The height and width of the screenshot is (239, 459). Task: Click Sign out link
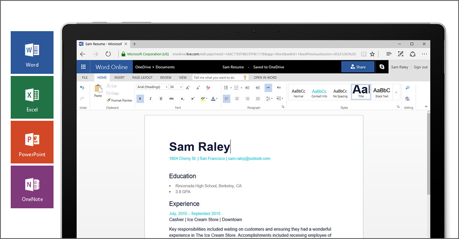(420, 67)
